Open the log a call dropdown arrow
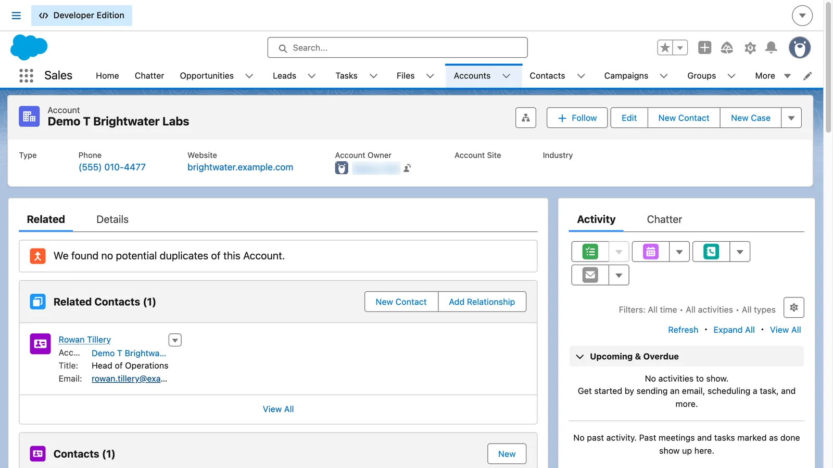This screenshot has width=833, height=468. point(740,252)
